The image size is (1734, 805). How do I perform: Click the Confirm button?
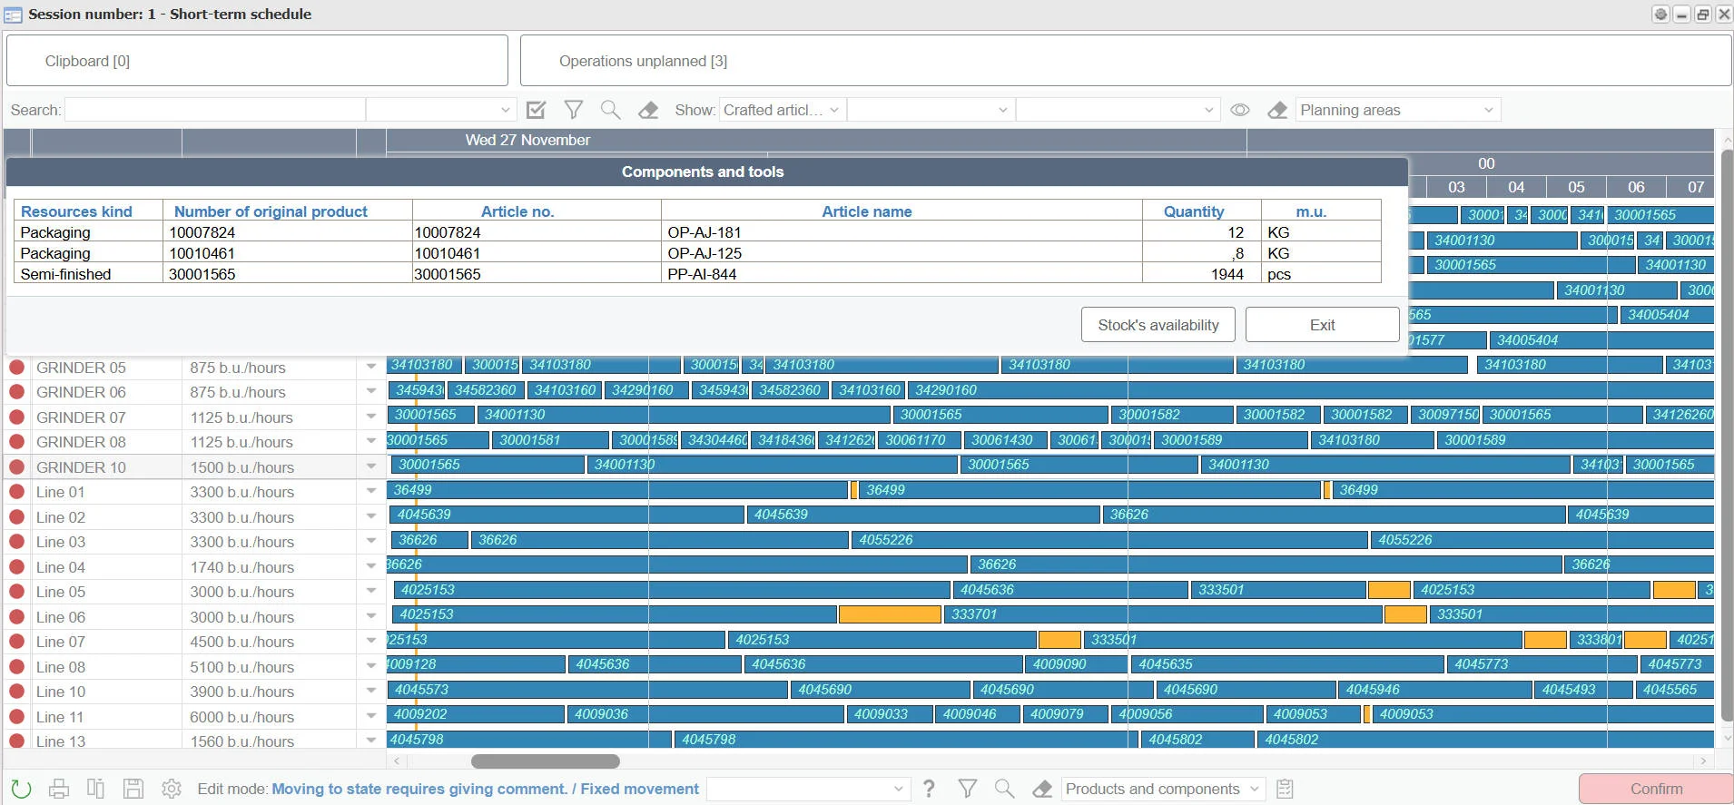tap(1656, 789)
